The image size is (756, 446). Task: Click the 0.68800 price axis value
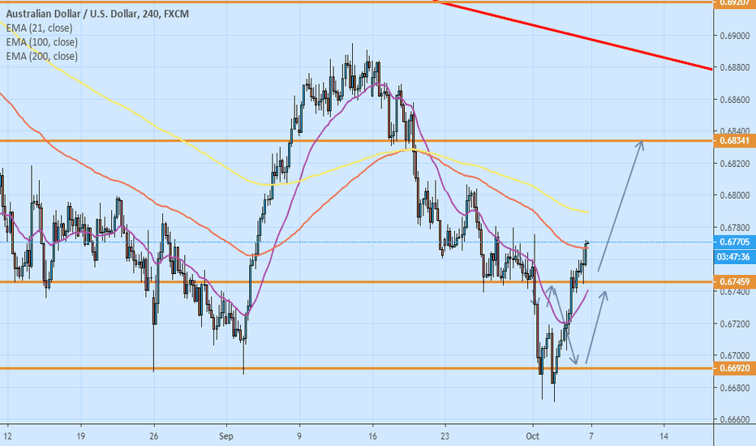[735, 68]
